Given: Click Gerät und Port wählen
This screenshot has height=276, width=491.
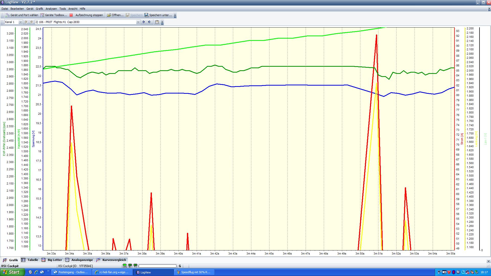Looking at the screenshot, I should click(x=22, y=15).
